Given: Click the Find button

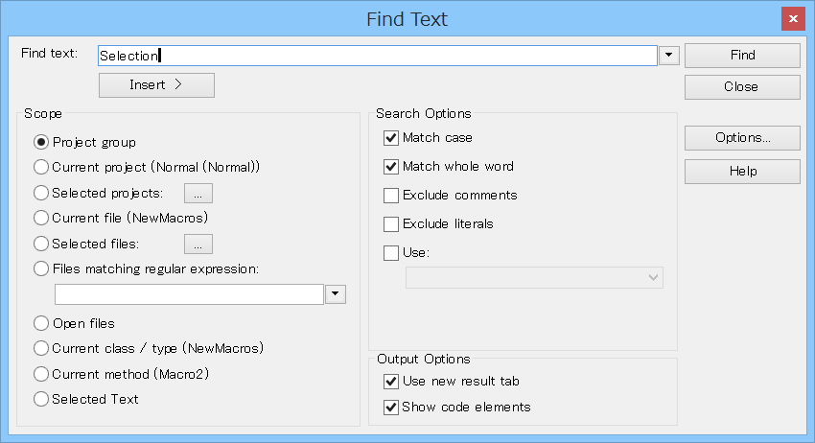Looking at the screenshot, I should 742,56.
